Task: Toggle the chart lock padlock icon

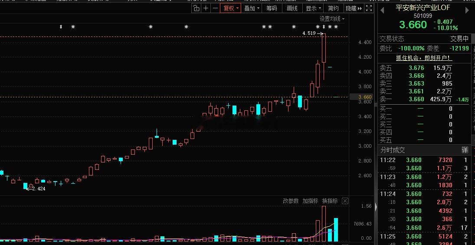Action: point(196,8)
